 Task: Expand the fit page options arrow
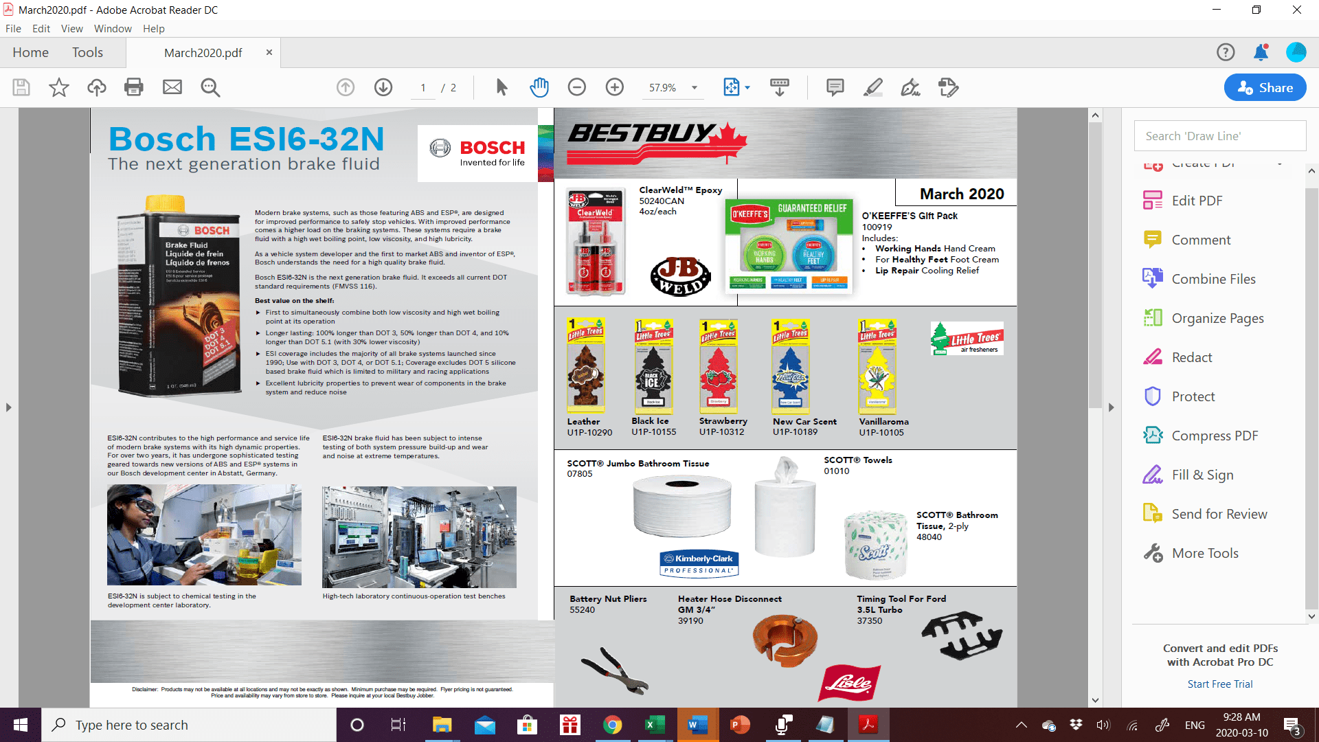(x=747, y=87)
